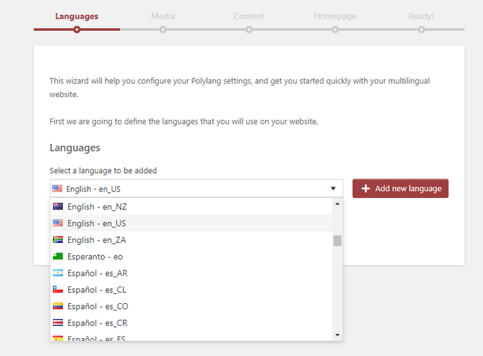Click the Chile flag icon
The height and width of the screenshot is (356, 483).
[58, 290]
